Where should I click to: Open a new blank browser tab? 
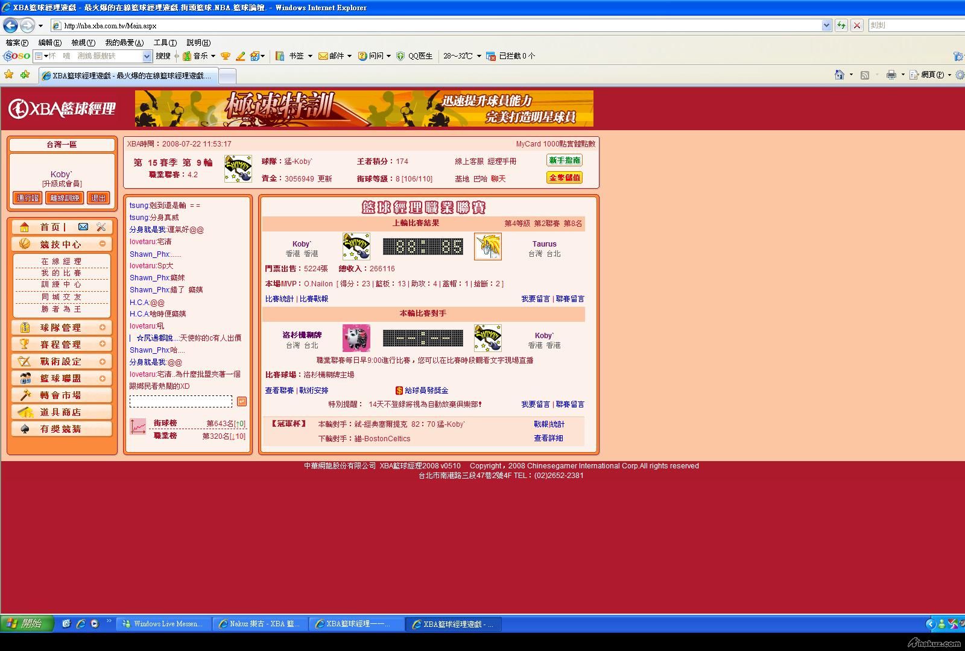[227, 76]
